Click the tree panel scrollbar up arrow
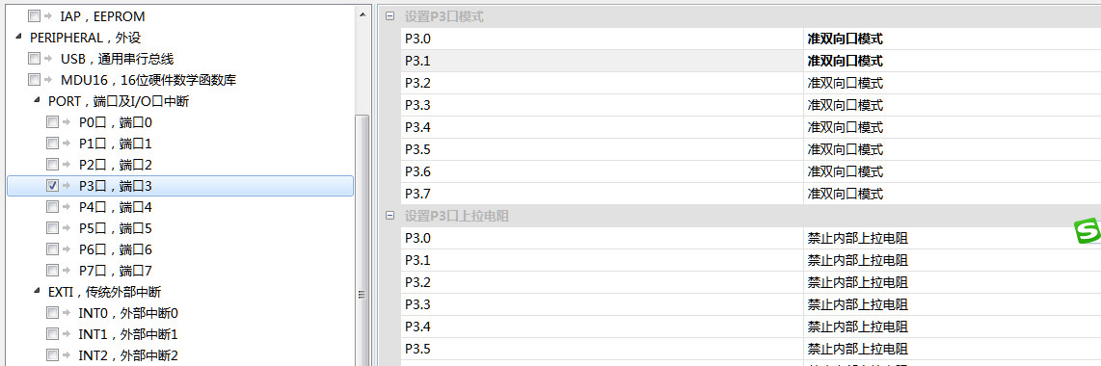 (x=363, y=14)
